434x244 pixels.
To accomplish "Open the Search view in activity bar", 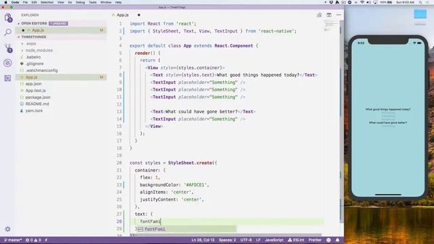I will [7, 33].
